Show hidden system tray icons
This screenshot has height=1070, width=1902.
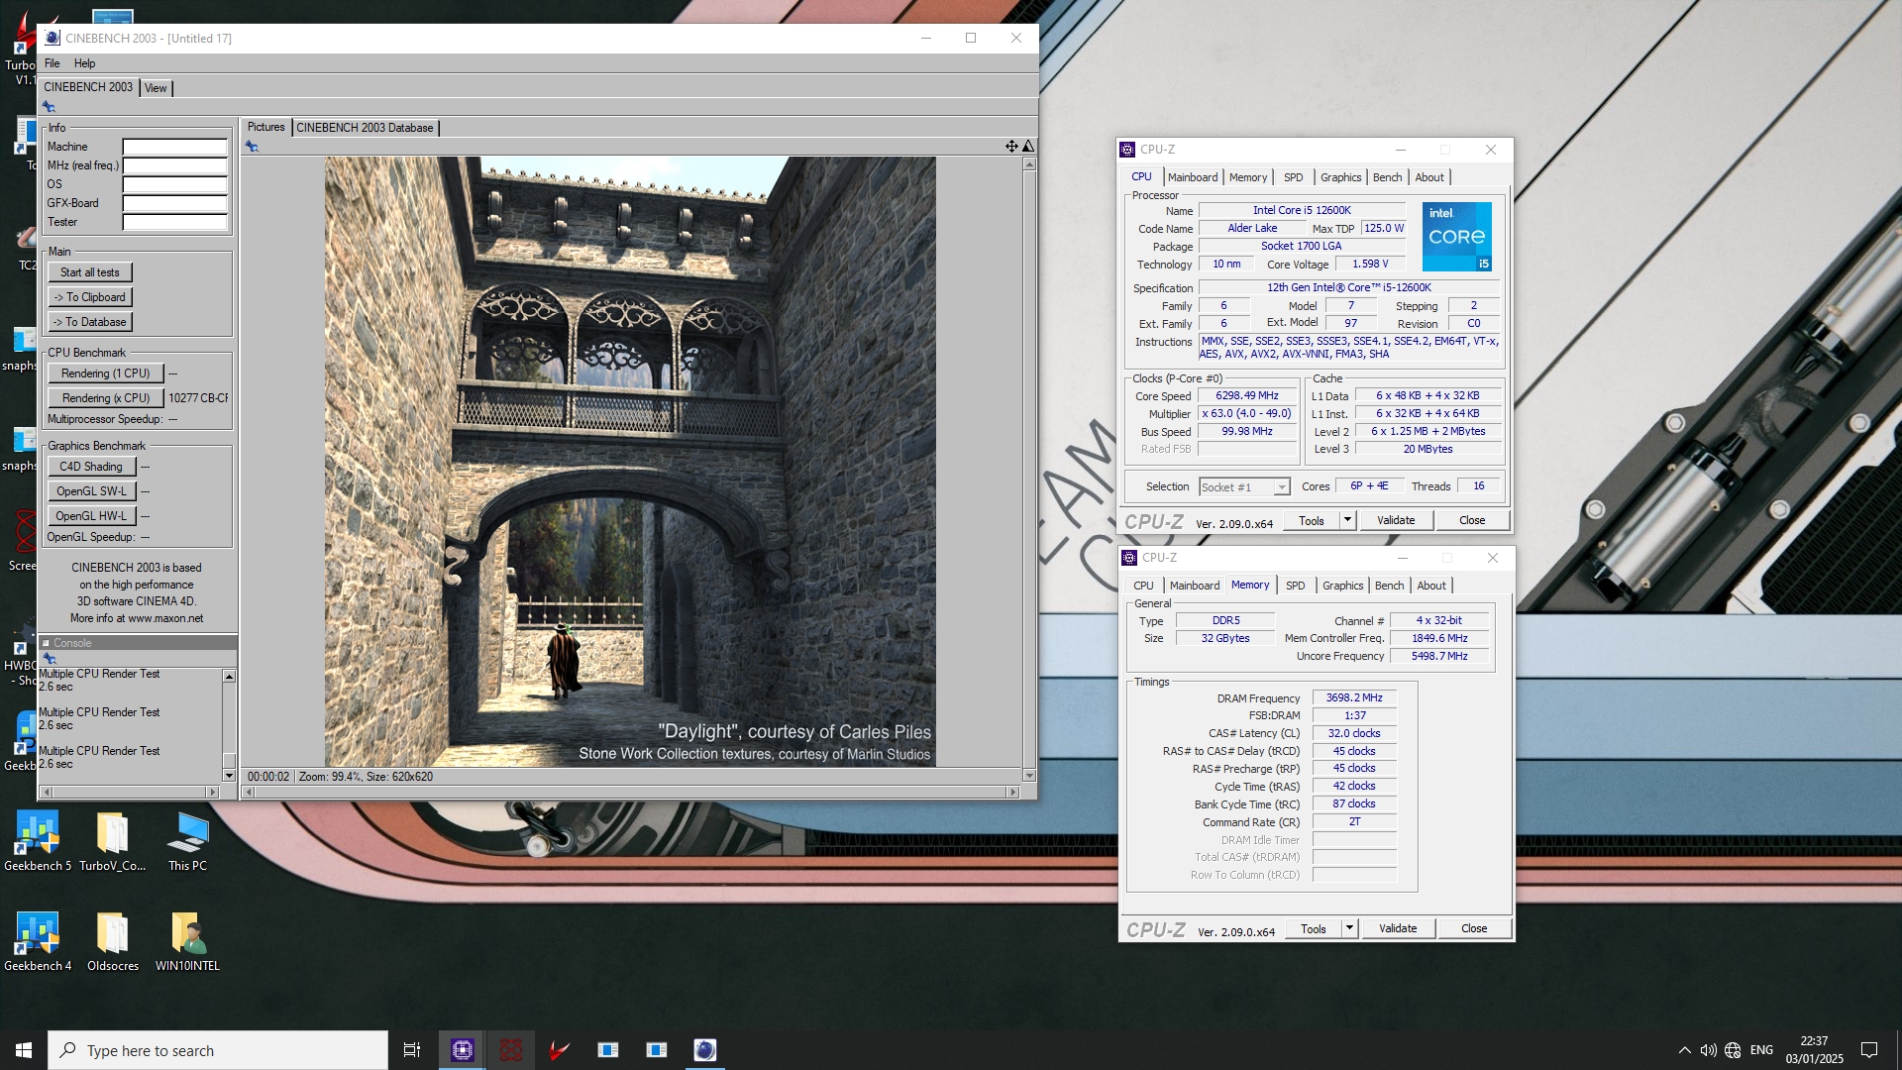point(1684,1050)
